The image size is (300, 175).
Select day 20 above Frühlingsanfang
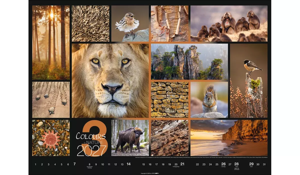click(176, 164)
